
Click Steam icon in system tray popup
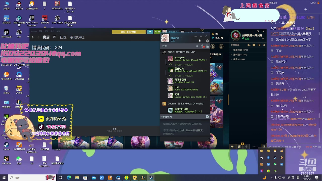(x=275, y=158)
